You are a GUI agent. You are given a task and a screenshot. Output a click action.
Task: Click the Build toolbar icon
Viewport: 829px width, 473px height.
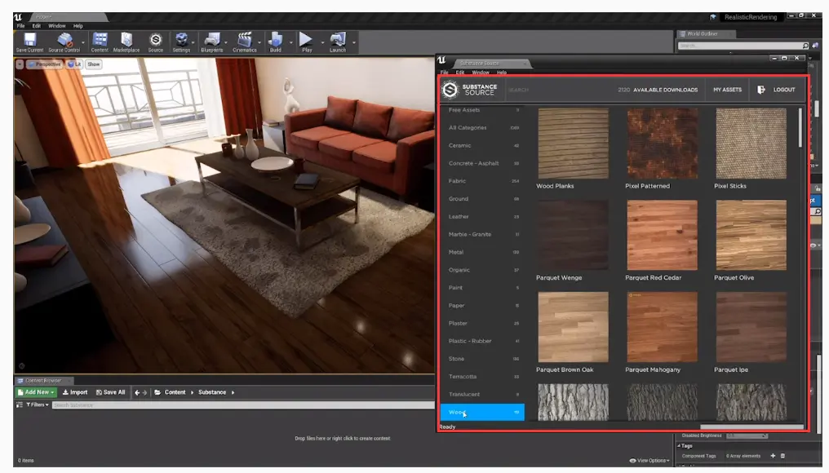point(276,40)
